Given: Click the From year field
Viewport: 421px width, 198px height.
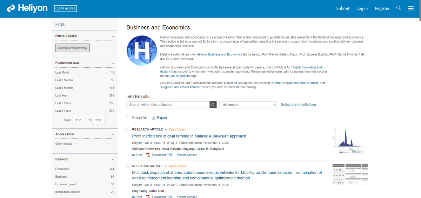Looking at the screenshot, I should tap(78, 120).
